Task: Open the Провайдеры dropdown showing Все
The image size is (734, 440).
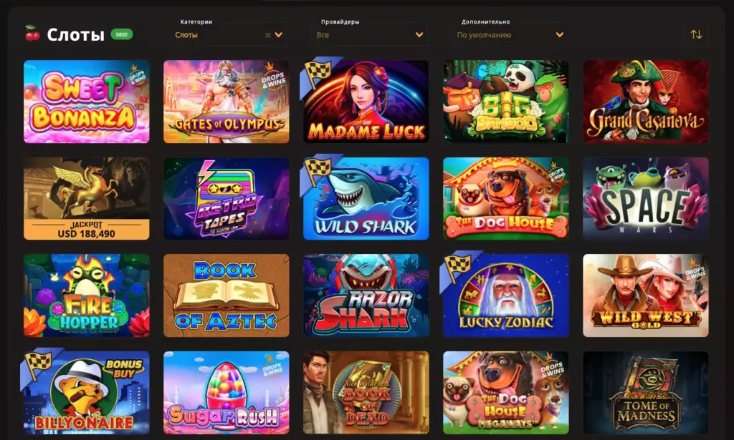Action: click(369, 34)
